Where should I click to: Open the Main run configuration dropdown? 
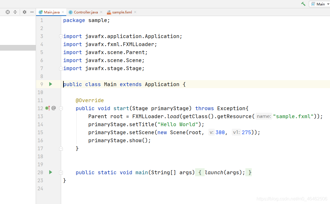(x=320, y=4)
